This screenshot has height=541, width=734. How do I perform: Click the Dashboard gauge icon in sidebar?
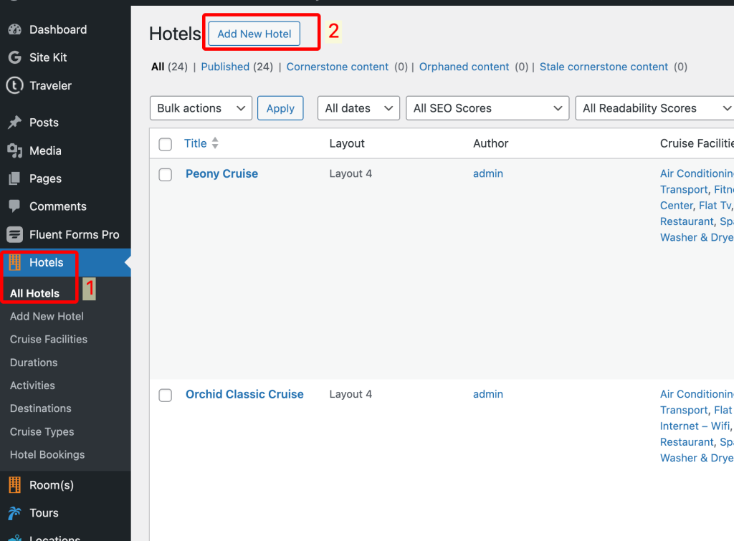[x=14, y=29]
